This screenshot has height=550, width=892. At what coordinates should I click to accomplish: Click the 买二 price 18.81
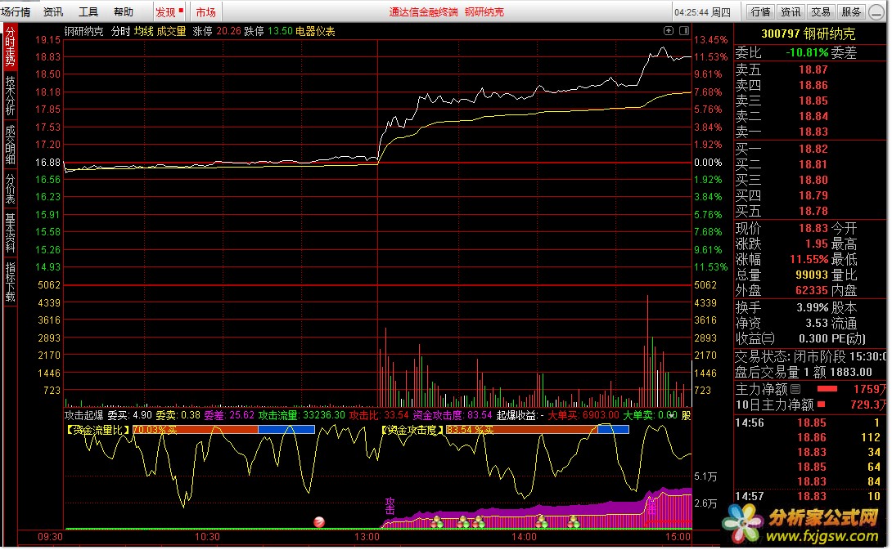(x=813, y=164)
